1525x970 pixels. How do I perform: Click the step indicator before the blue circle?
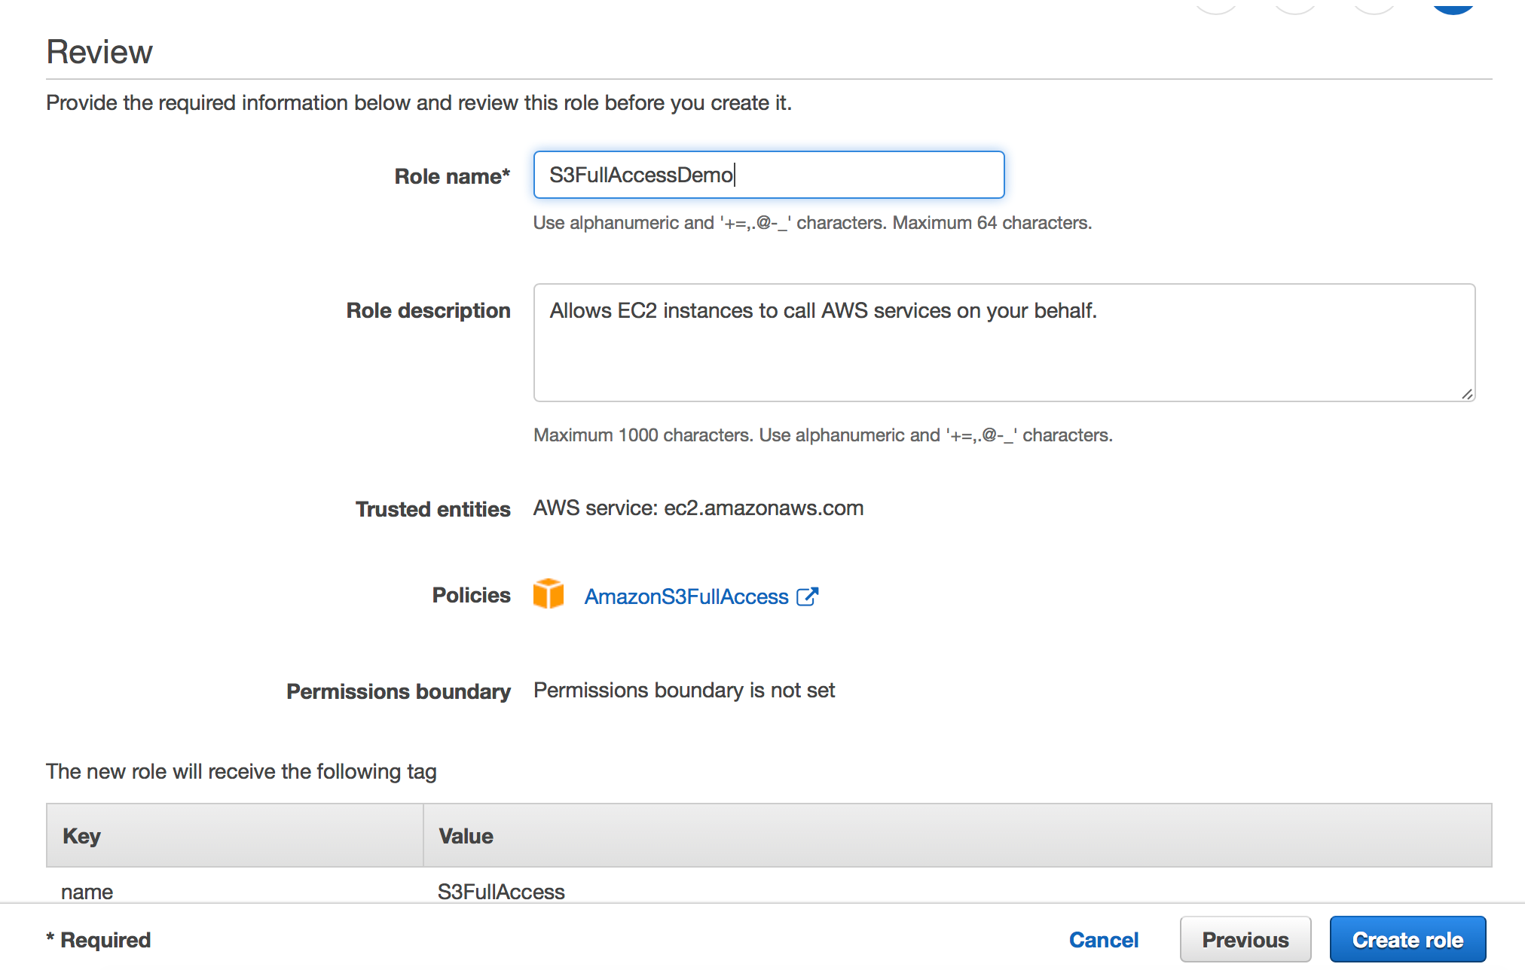1373,4
